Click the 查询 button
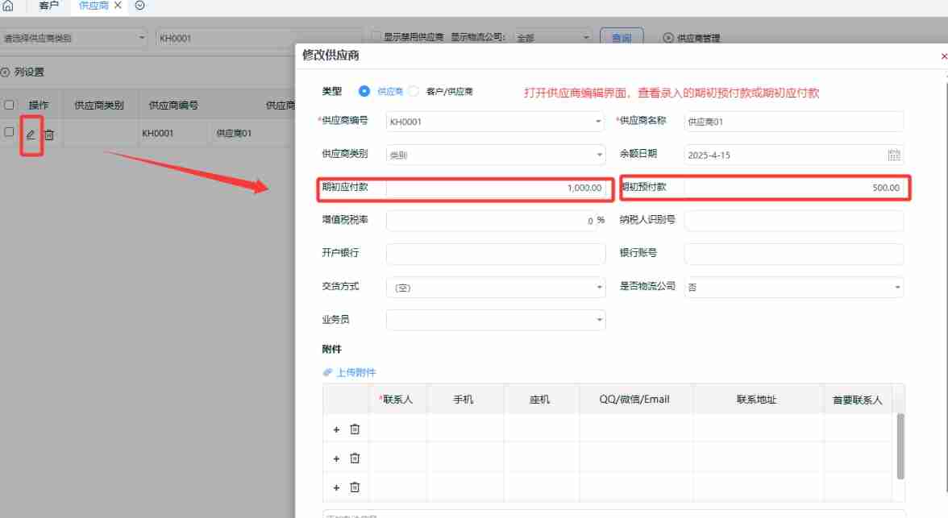This screenshot has height=518, width=948. pos(622,37)
